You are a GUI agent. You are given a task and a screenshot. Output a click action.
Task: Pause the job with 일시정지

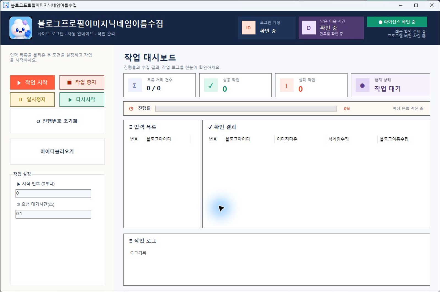click(32, 99)
